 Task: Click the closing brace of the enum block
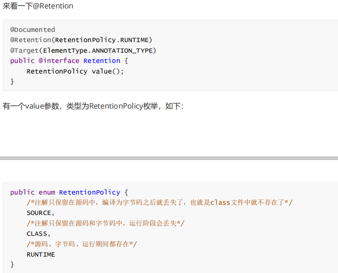coord(12,265)
